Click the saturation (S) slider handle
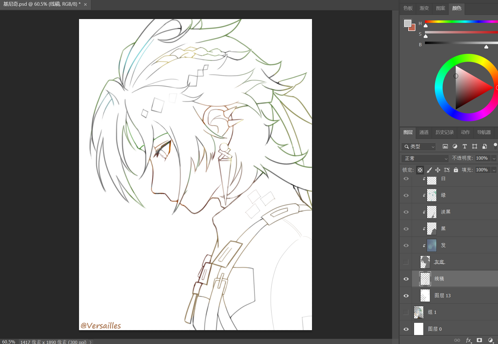The image size is (498, 344). tap(426, 36)
